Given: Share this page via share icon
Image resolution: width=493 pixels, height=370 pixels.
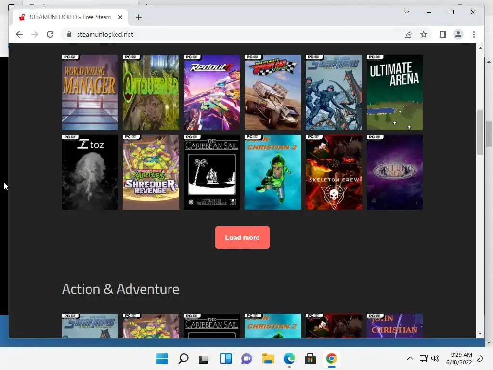Looking at the screenshot, I should click(x=408, y=34).
